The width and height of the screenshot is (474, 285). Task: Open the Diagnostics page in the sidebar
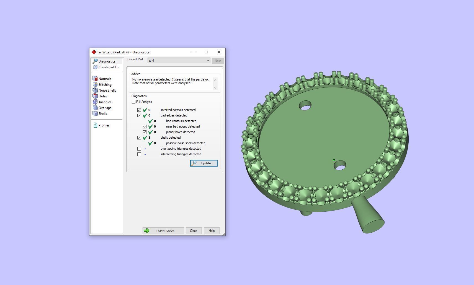coord(107,61)
